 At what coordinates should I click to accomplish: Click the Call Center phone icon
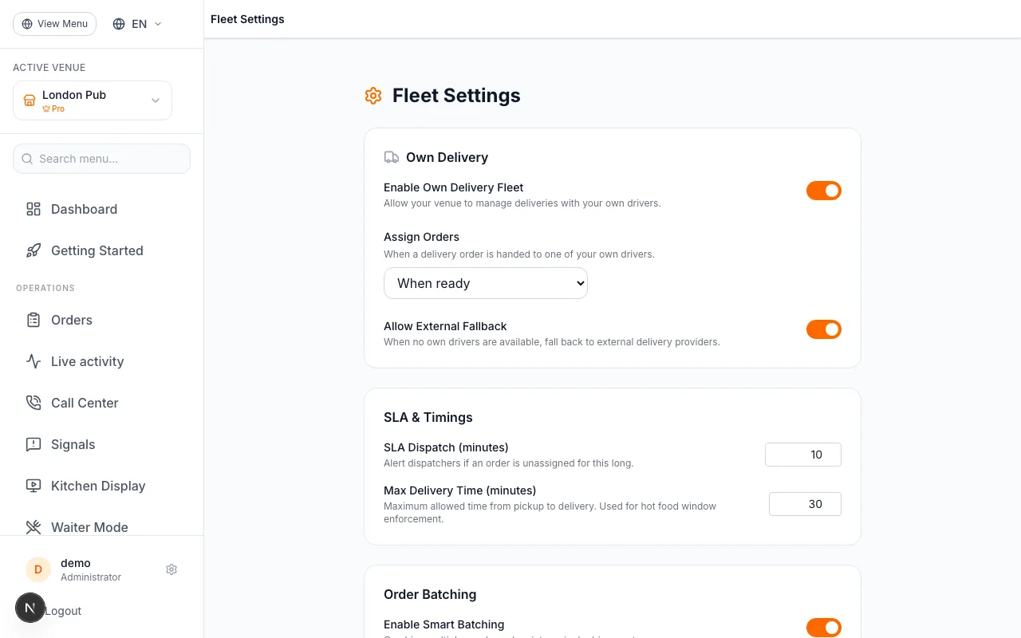click(x=34, y=403)
